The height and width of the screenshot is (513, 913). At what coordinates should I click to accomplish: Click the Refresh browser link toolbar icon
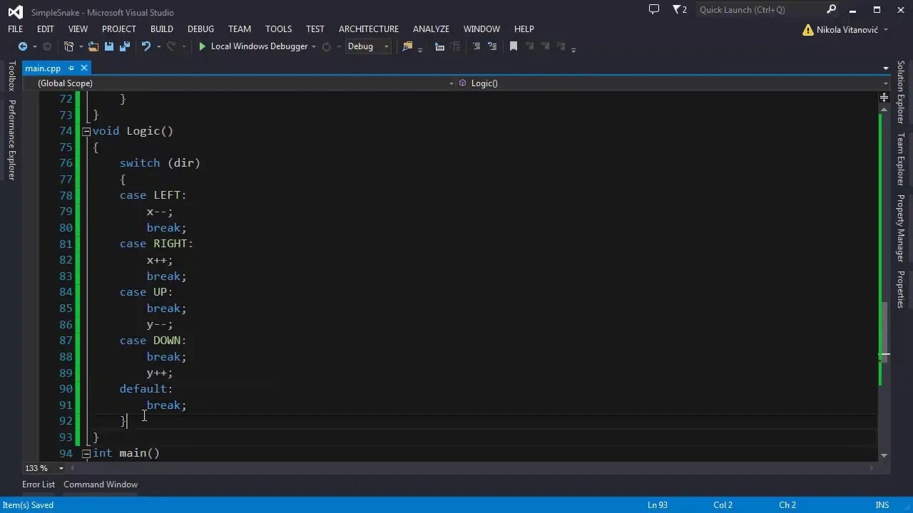point(327,46)
